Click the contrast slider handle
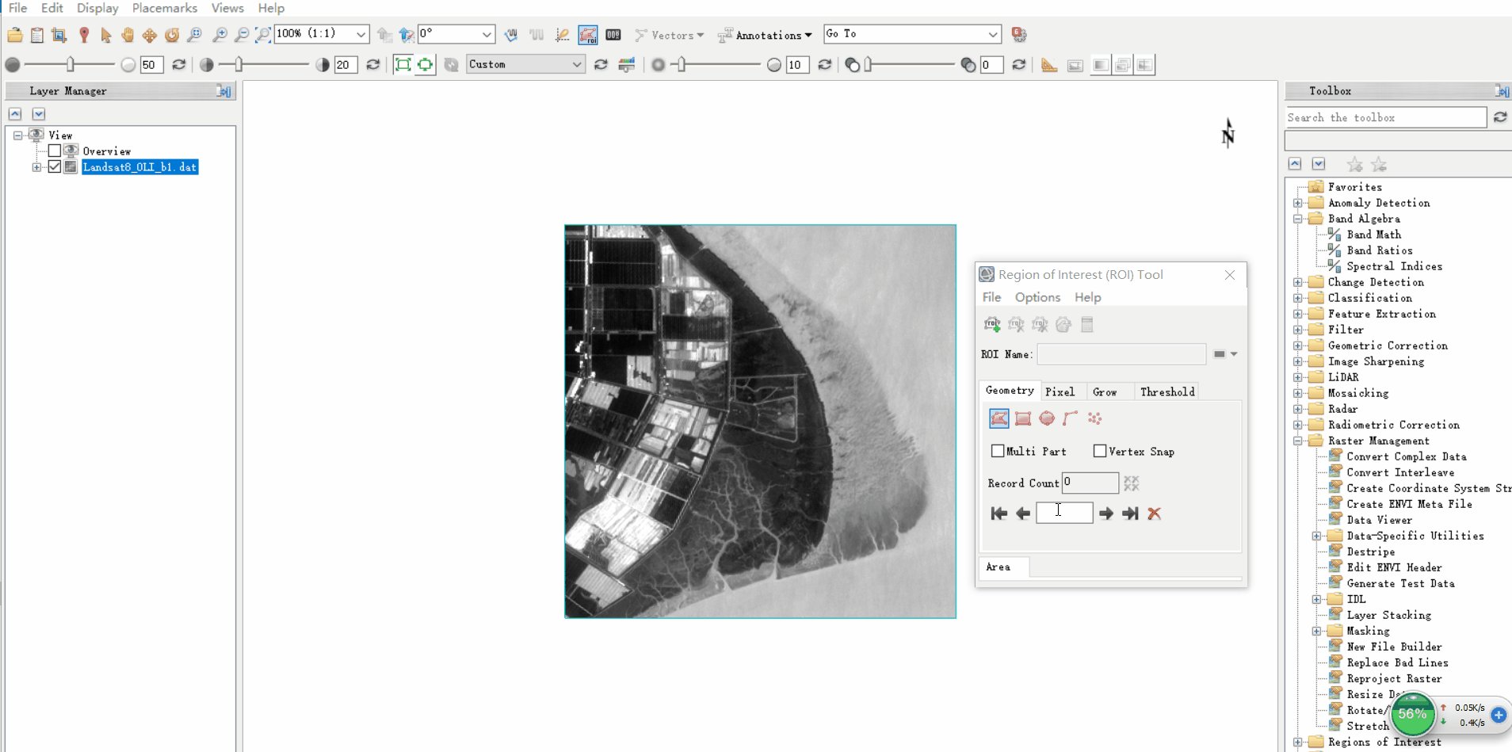 [239, 64]
